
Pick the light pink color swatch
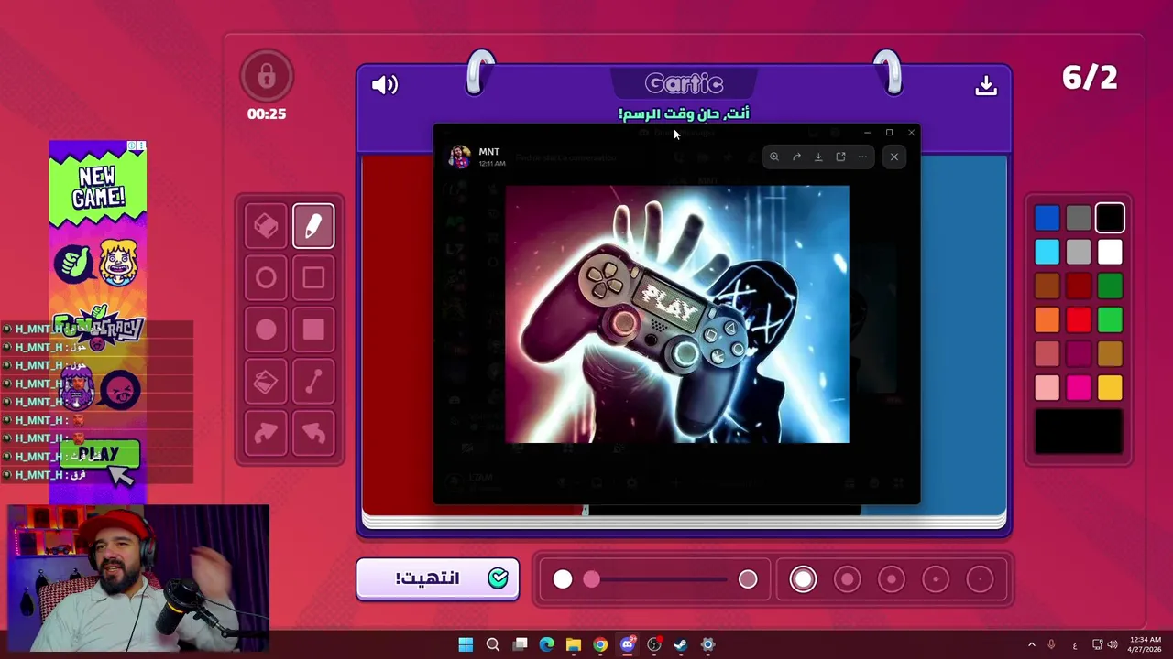click(x=1047, y=387)
